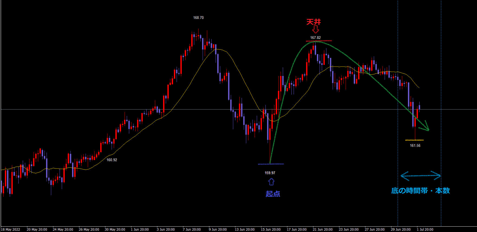The image size is (477, 232).
Task: Click the 167.82 price label
Action: pos(315,38)
